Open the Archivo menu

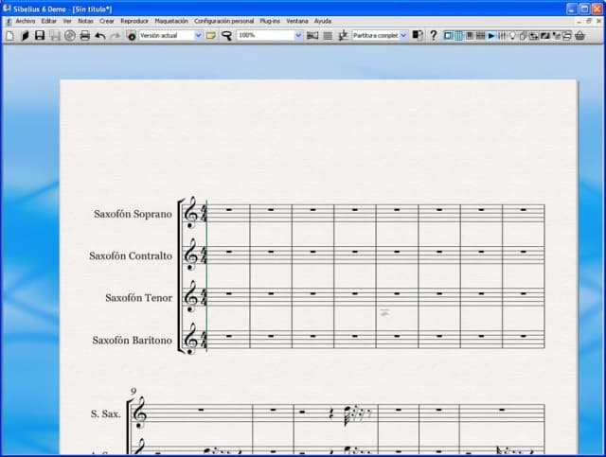point(26,21)
